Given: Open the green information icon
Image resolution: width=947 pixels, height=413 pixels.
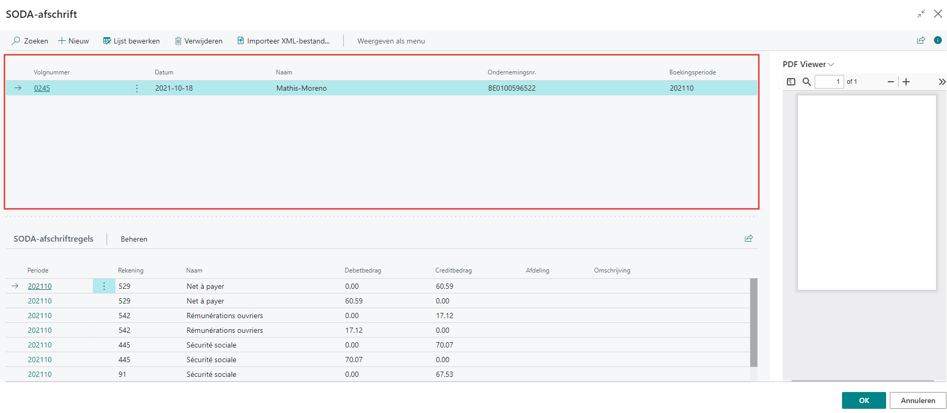Looking at the screenshot, I should point(938,40).
